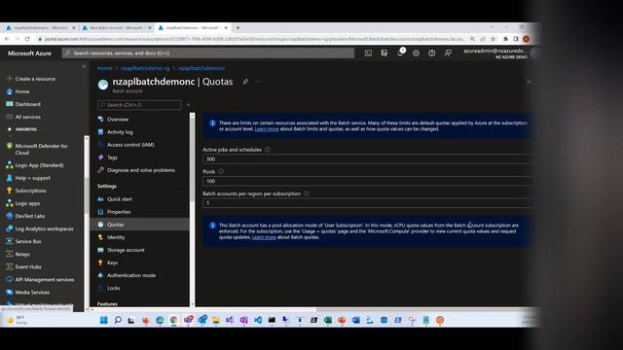This screenshot has width=623, height=350.
Task: Show info tooltip for Active jobs and schedules
Action: pos(268,150)
